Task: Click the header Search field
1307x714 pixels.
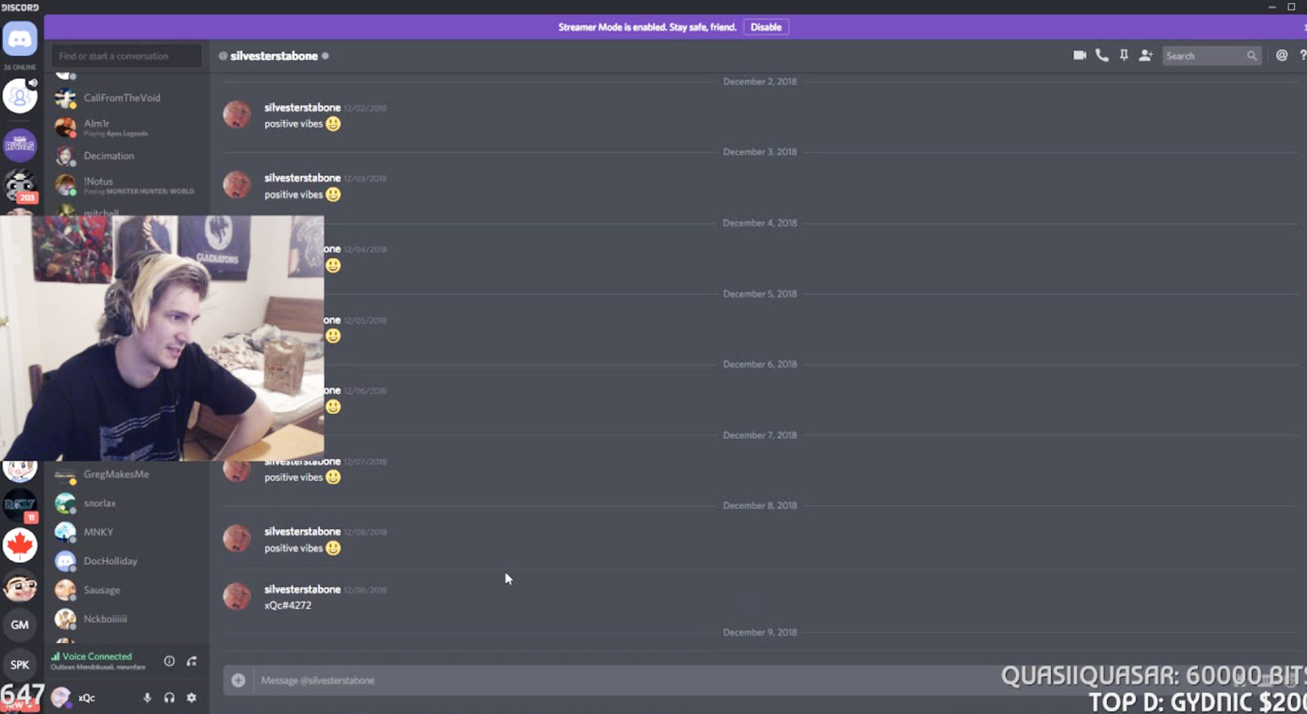Action: (1212, 56)
